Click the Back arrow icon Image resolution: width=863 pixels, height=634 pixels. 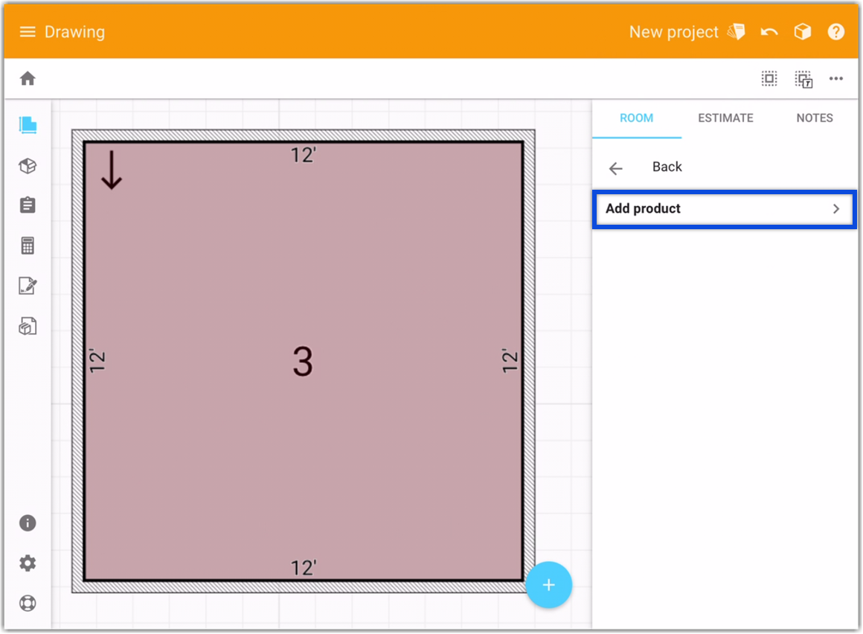click(616, 168)
